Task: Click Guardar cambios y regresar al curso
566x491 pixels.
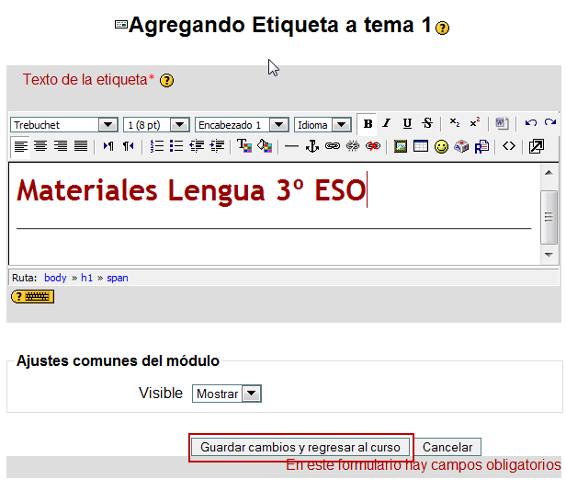Action: 300,448
